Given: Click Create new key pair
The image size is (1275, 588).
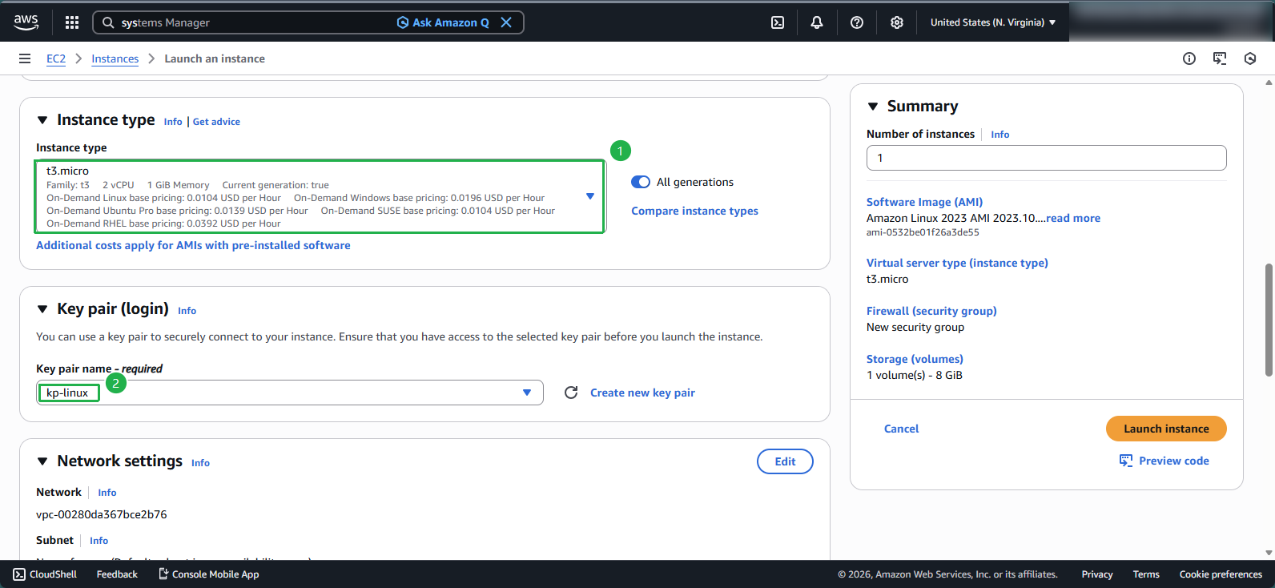Looking at the screenshot, I should coord(642,393).
